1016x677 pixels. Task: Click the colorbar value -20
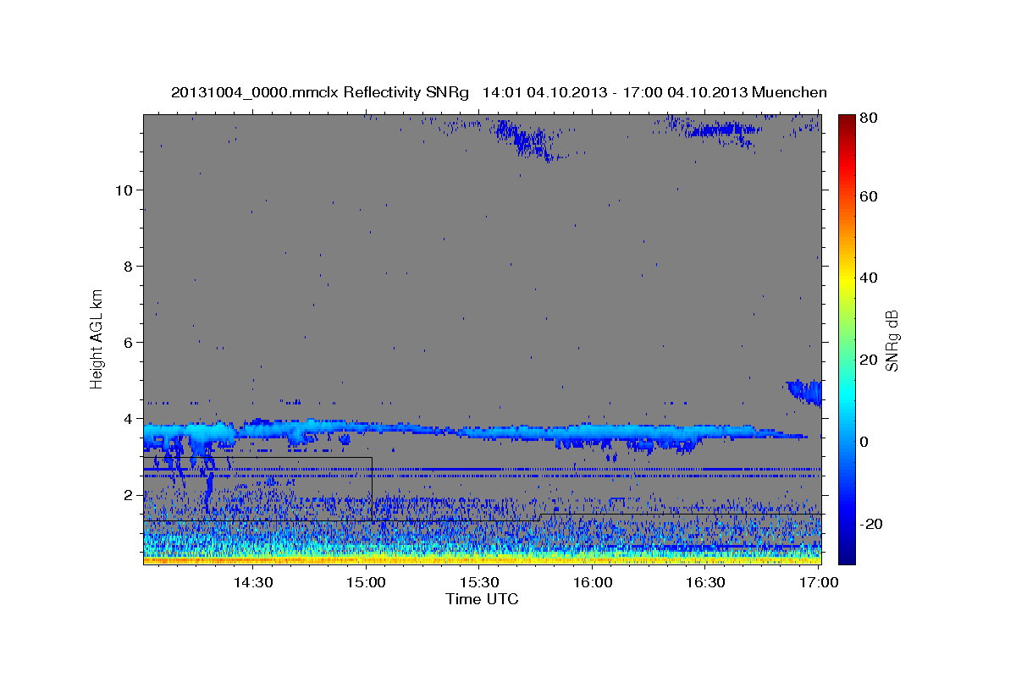click(x=870, y=524)
